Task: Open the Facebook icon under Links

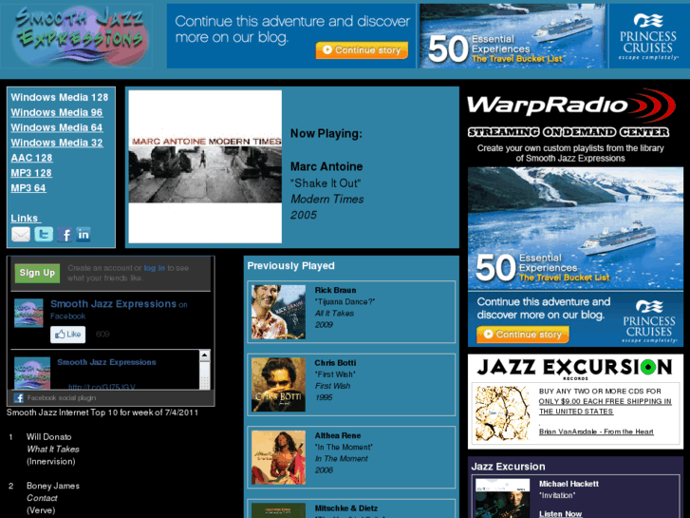Action: pos(65,235)
